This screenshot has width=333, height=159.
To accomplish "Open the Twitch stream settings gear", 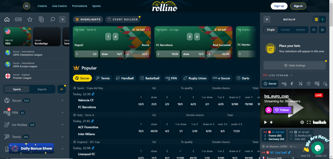I will pos(302,122).
